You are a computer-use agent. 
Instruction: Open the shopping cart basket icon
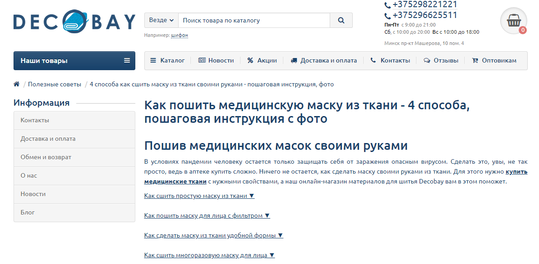click(514, 21)
